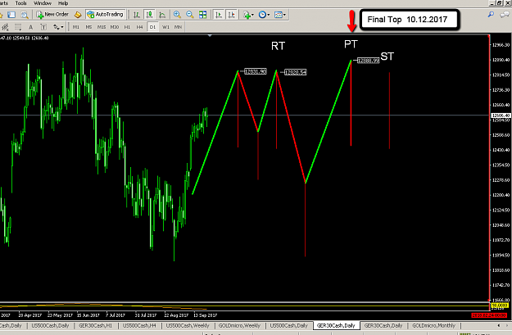Set timeframe to W1
Image resolution: width=512 pixels, height=335 pixels.
click(x=165, y=27)
